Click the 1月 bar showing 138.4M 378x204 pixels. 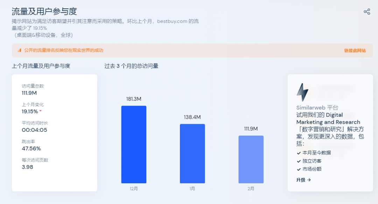(x=192, y=153)
